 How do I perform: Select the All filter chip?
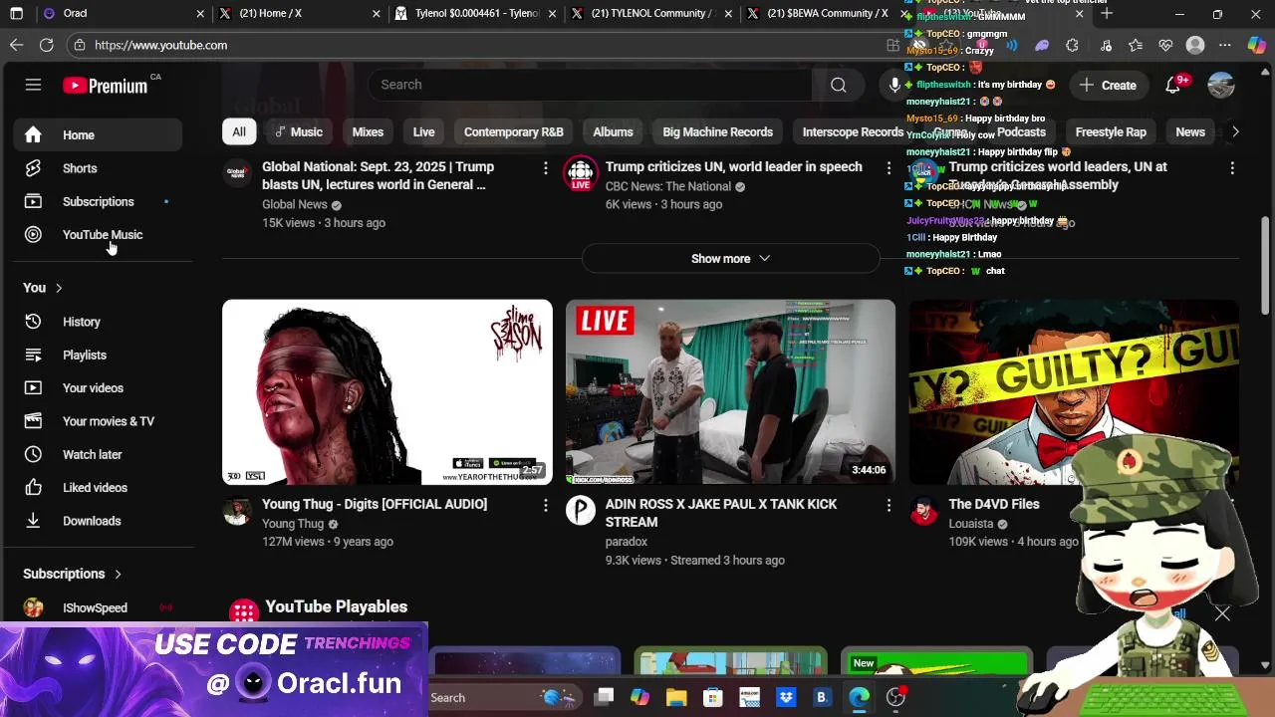tap(239, 131)
